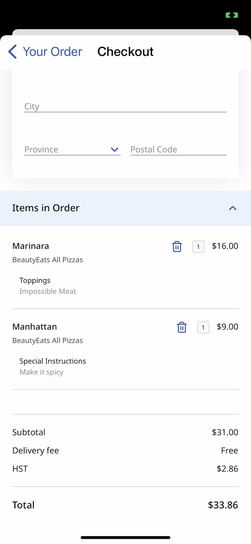Delete Marinara with its trash icon
The image size is (251, 544).
pos(177,246)
